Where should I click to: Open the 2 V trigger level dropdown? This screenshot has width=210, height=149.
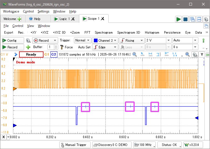click(x=168, y=40)
